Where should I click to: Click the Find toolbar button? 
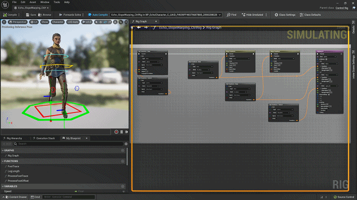coord(231,15)
